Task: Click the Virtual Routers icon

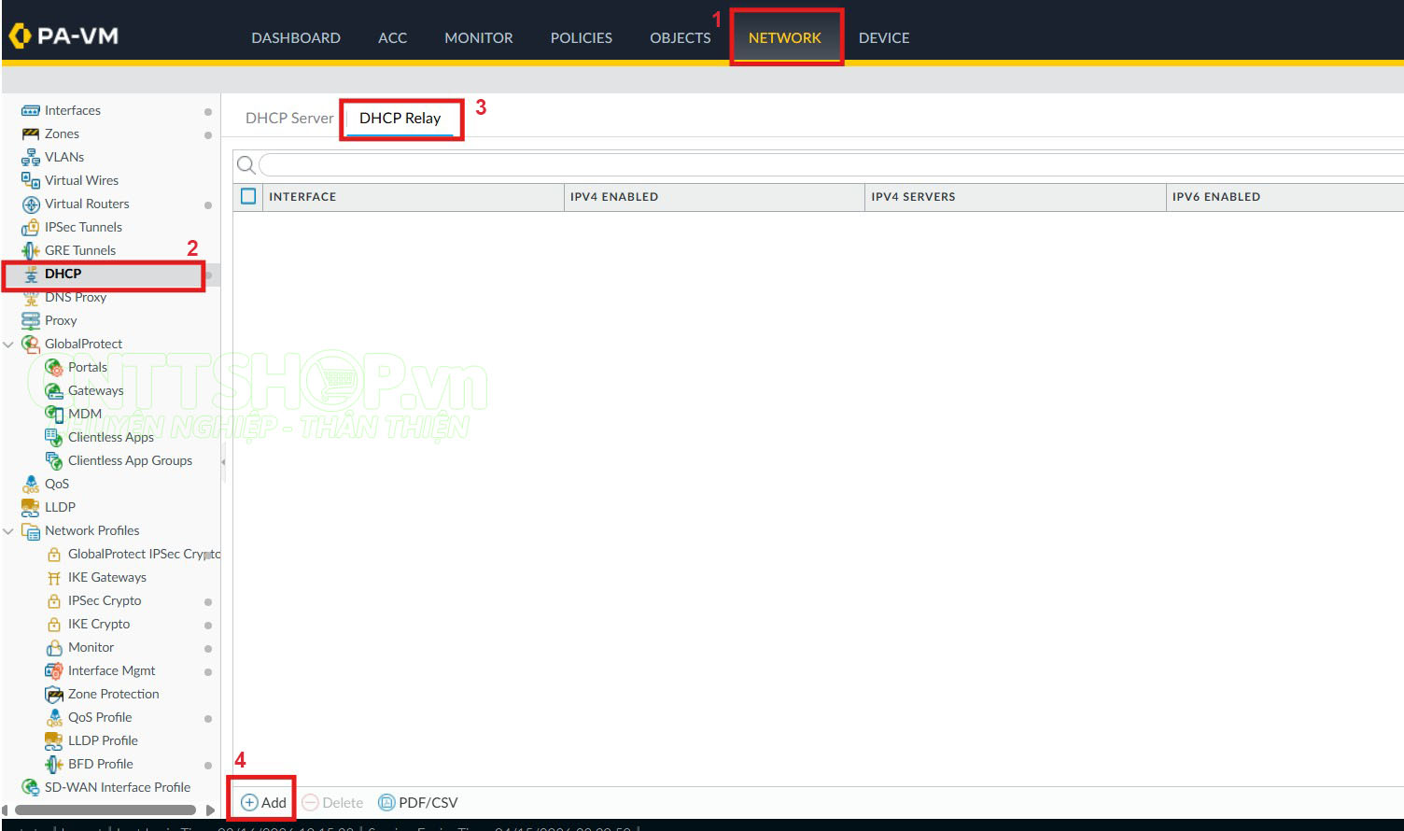Action: pyautogui.click(x=31, y=204)
